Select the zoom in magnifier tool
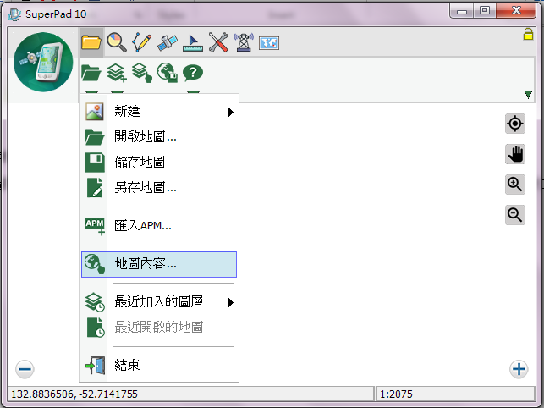 point(515,185)
